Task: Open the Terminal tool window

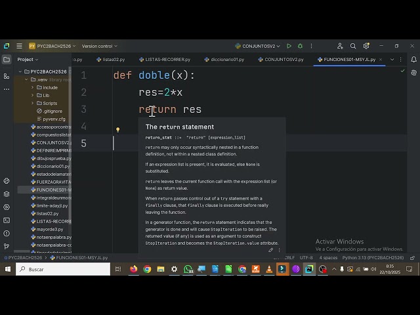Action: pyautogui.click(x=7, y=220)
